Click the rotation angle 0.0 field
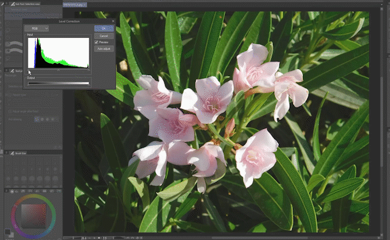Image resolution: width=390 pixels, height=240 pixels. (x=105, y=238)
